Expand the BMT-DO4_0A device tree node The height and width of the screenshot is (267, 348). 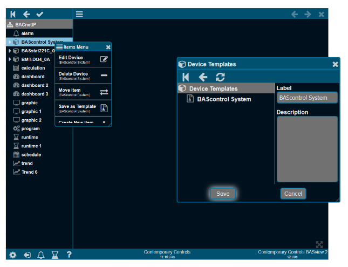click(10, 59)
